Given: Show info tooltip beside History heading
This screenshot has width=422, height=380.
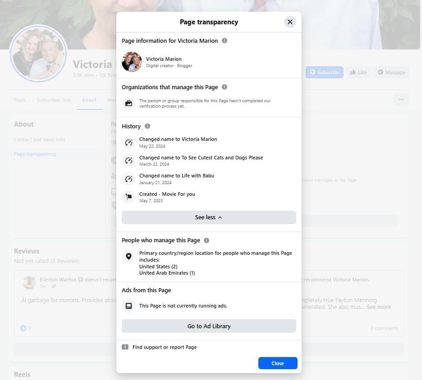Looking at the screenshot, I should 147,126.
